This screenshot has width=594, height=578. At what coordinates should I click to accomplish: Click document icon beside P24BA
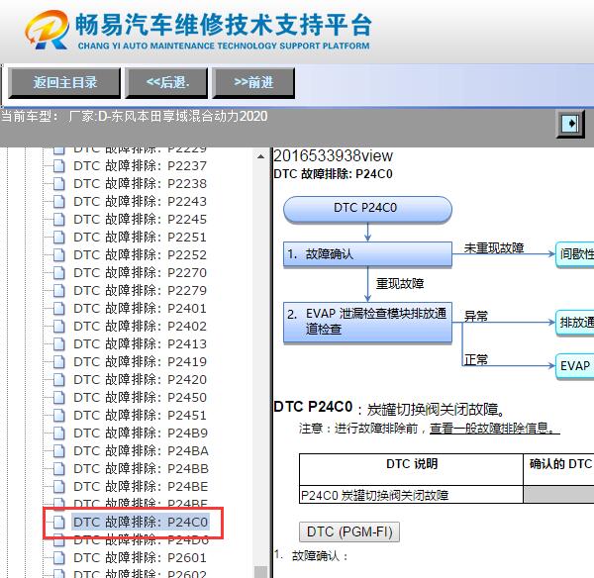coord(58,450)
